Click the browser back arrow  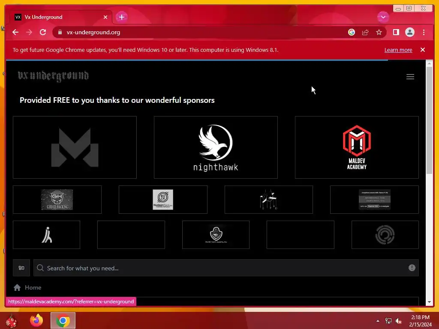coord(15,32)
